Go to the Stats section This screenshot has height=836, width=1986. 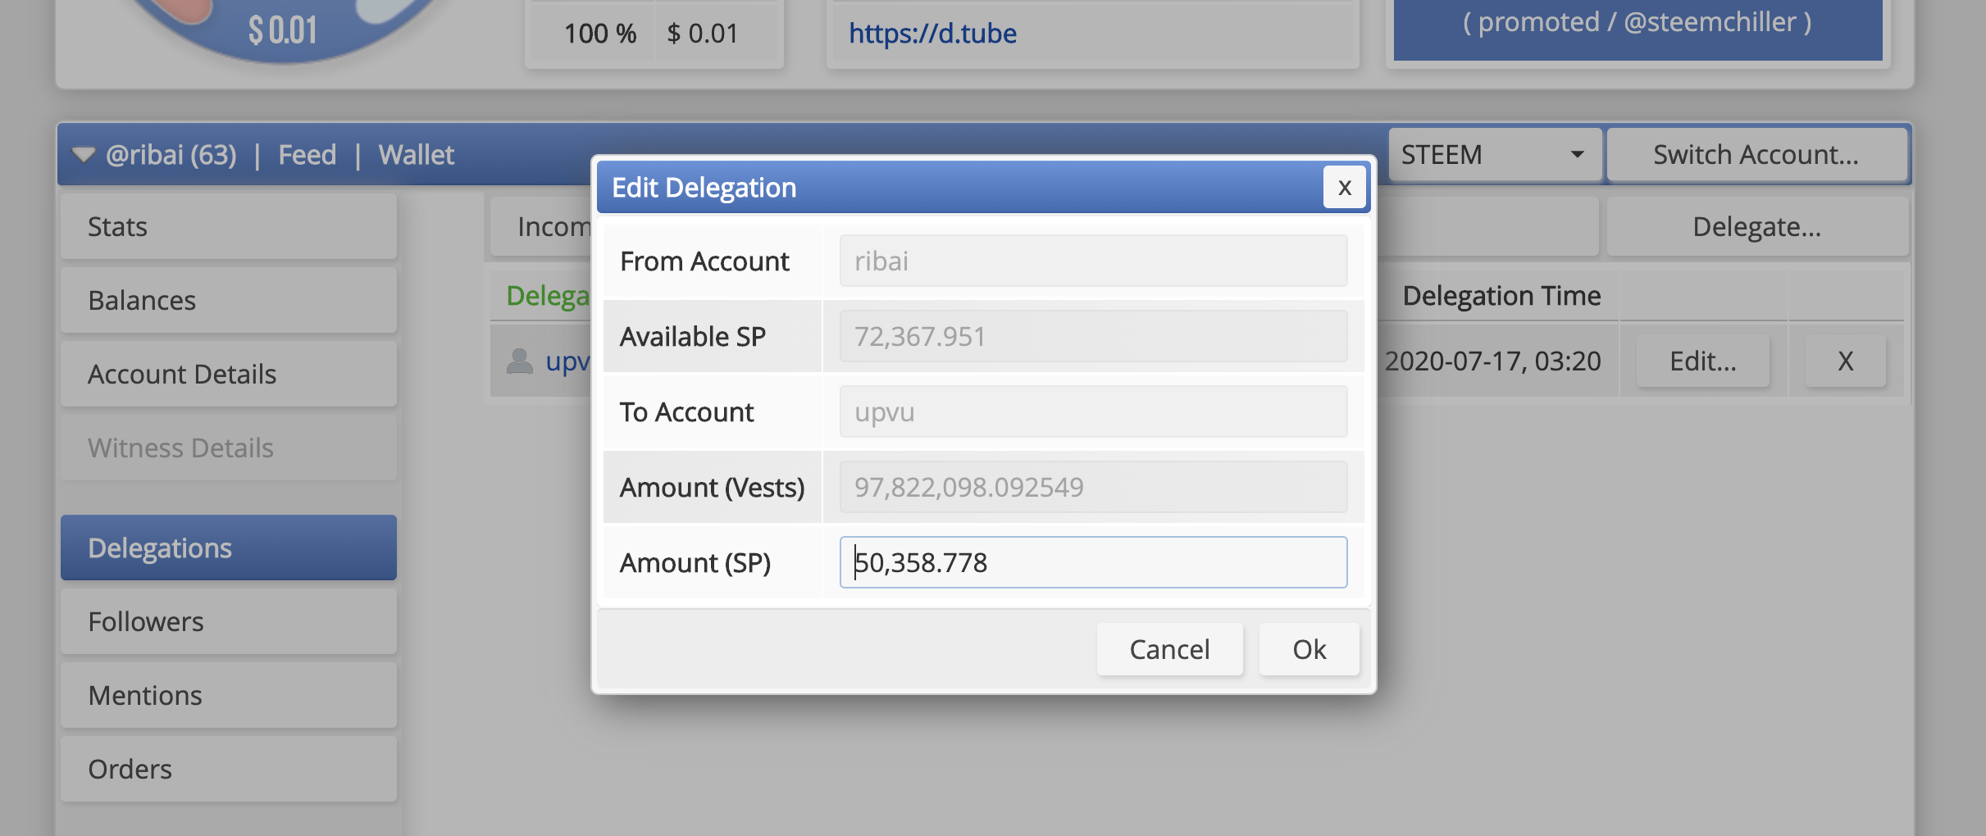[228, 227]
